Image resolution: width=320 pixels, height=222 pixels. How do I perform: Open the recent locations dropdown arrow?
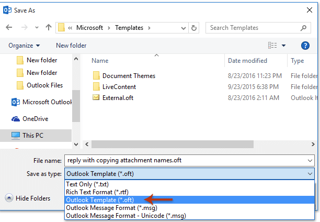click(x=37, y=27)
